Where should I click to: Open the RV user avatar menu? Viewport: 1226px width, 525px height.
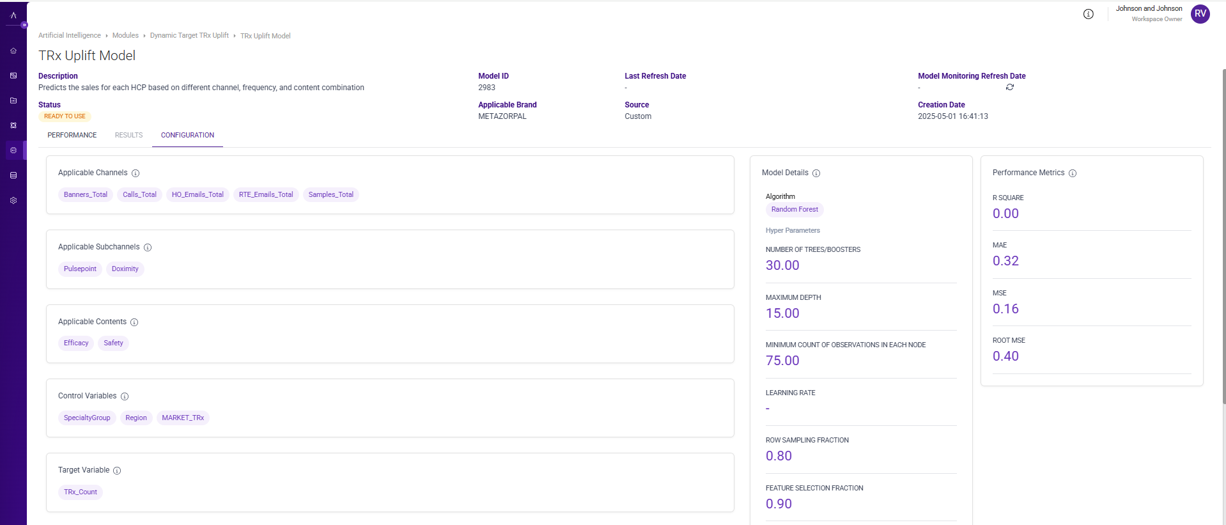pos(1200,14)
